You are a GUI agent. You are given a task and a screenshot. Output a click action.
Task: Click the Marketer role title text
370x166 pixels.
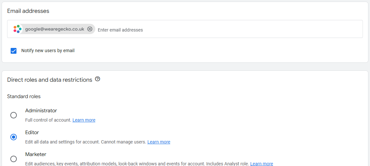[x=36, y=154]
